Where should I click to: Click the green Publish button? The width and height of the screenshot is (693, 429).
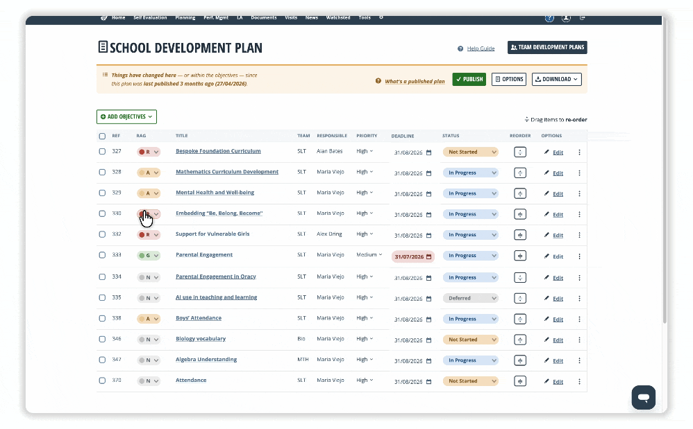pyautogui.click(x=469, y=80)
